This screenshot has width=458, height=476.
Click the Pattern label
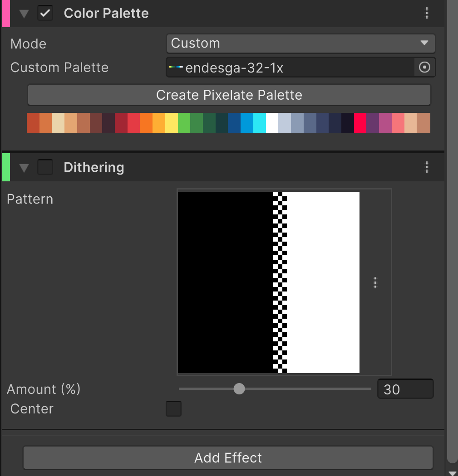click(30, 199)
